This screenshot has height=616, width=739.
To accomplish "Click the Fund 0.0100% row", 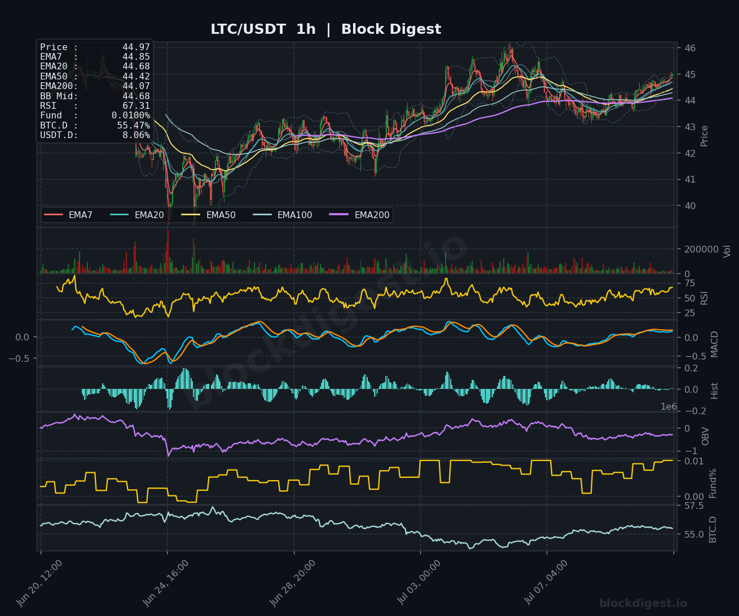I will tap(95, 116).
